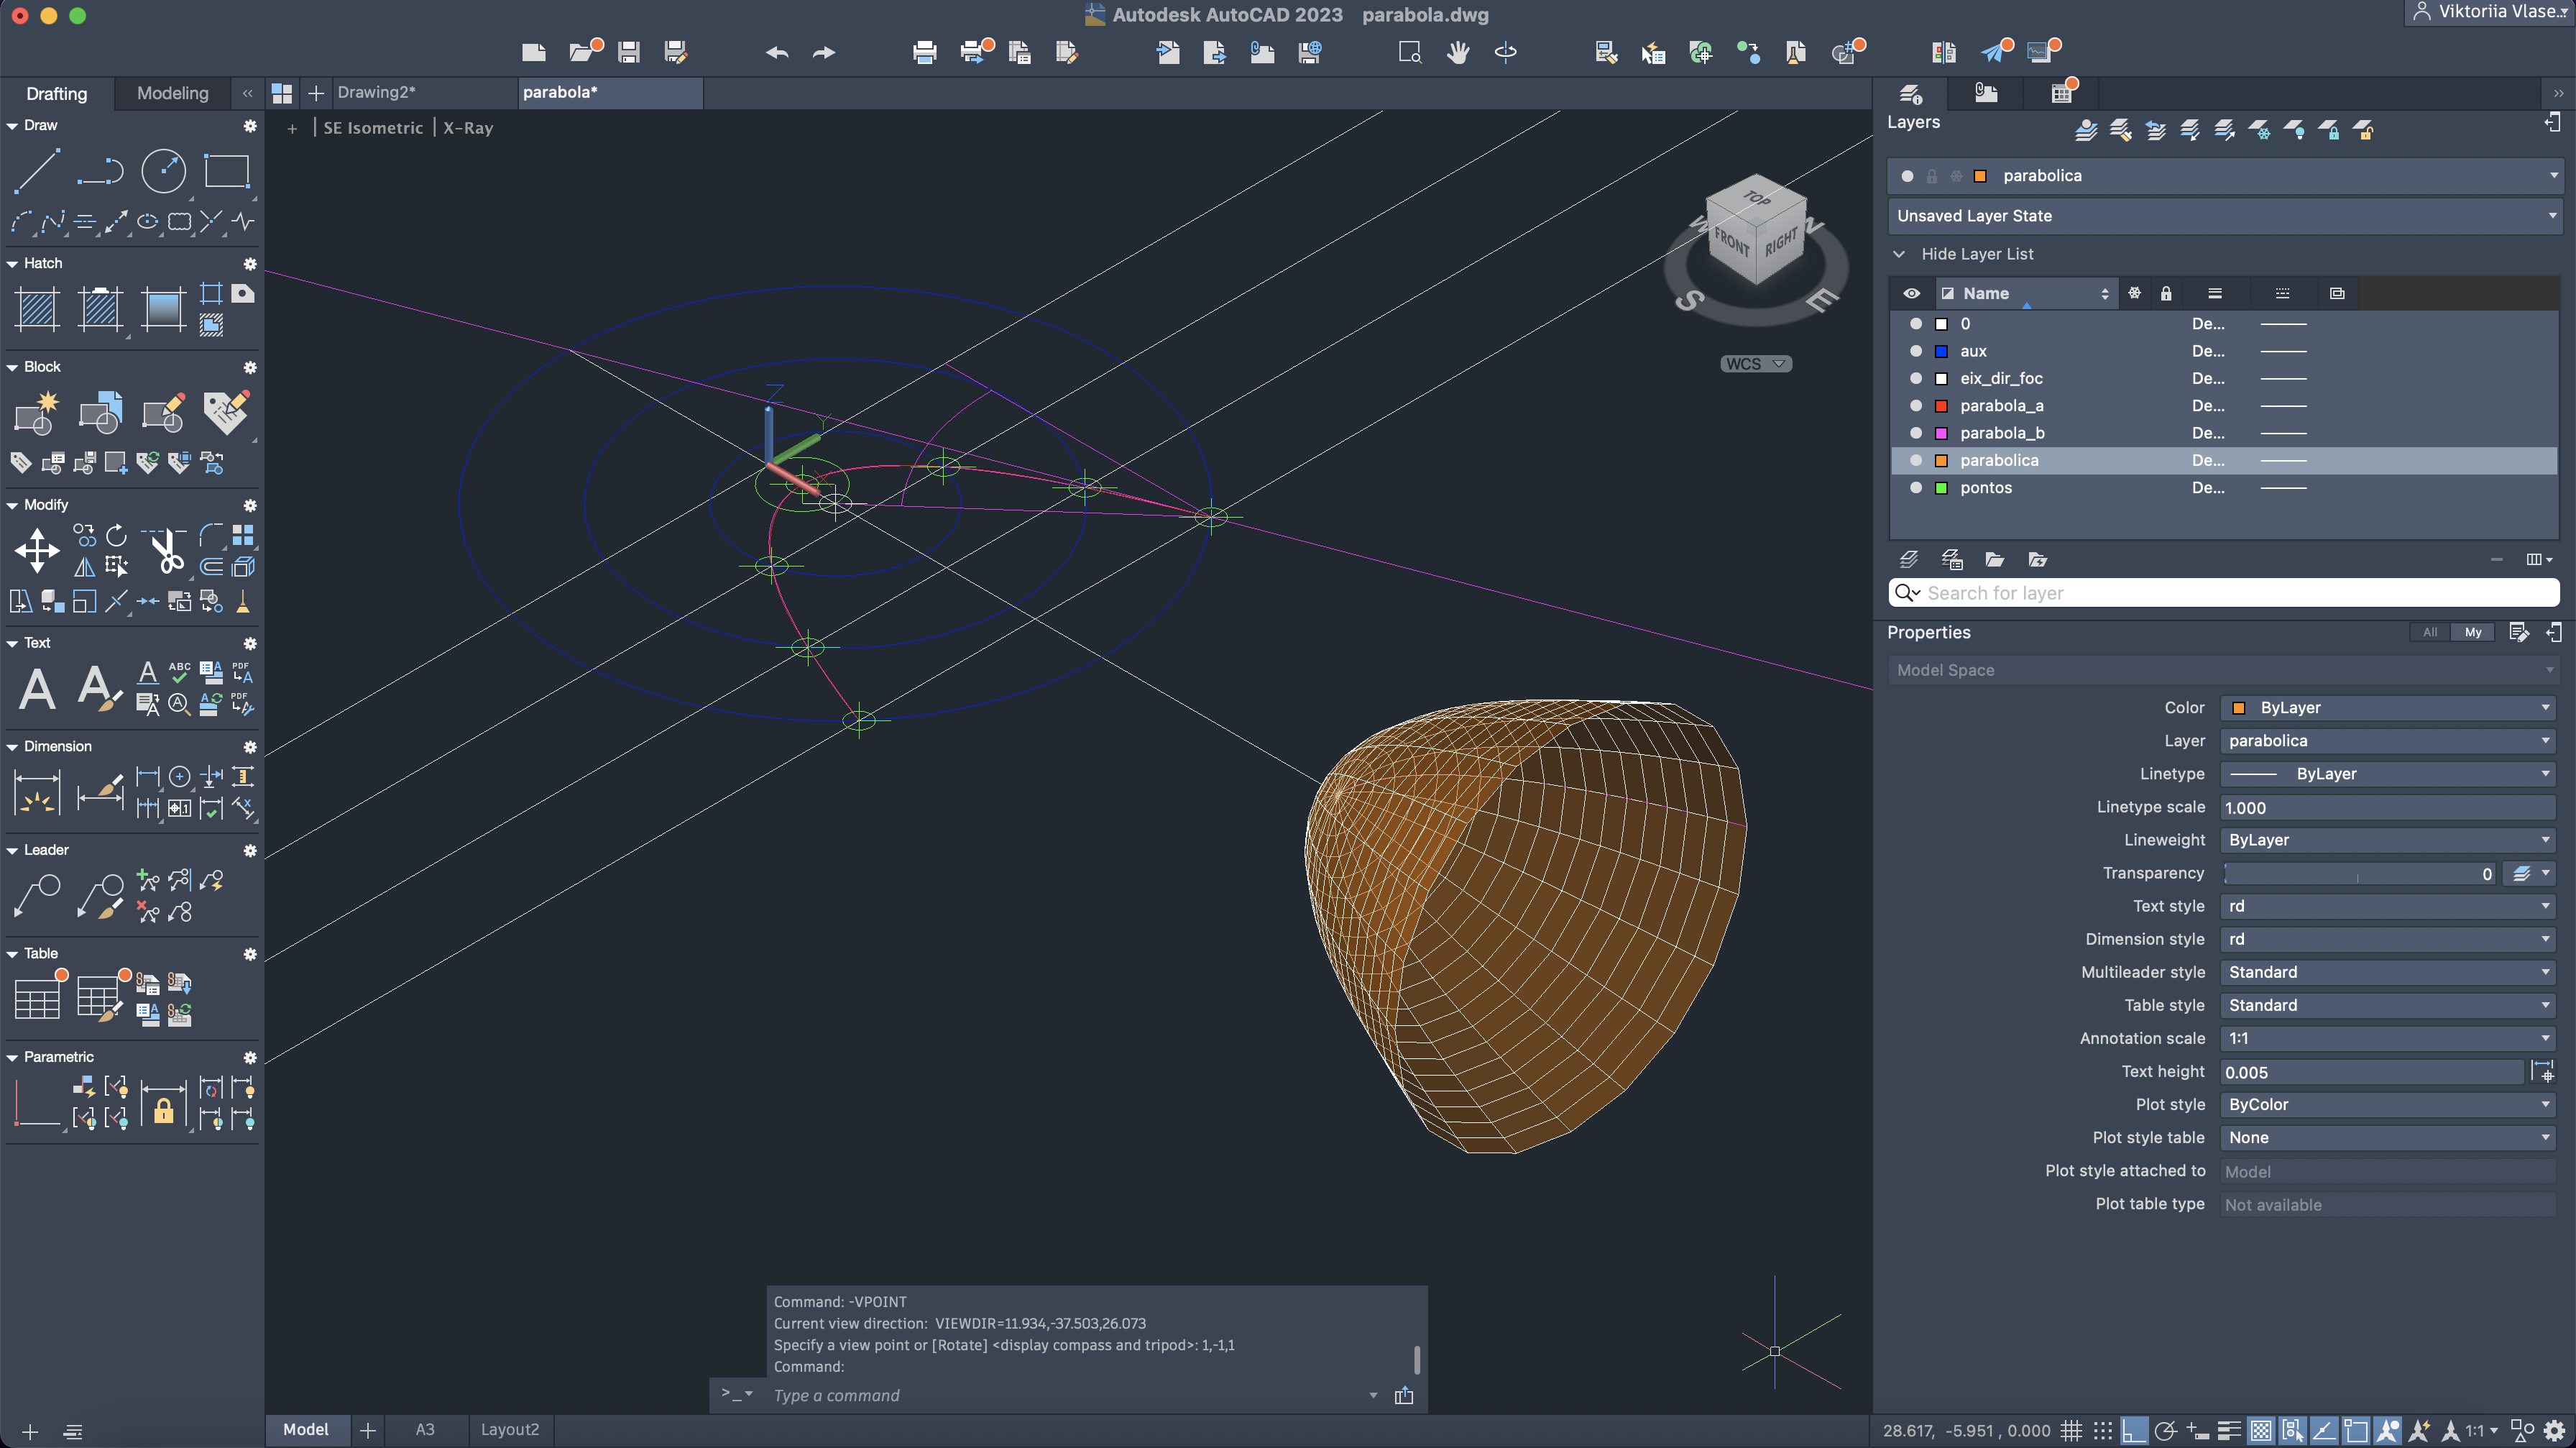This screenshot has width=2576, height=1448.
Task: Click the parabola_a layer color swatch
Action: 1941,406
